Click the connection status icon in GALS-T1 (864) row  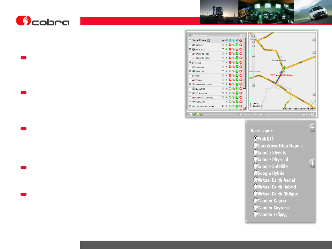234,58
